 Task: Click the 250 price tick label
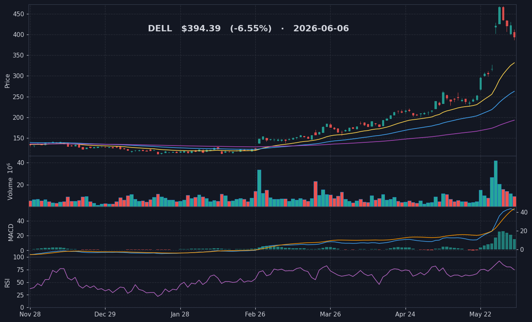tap(19, 97)
